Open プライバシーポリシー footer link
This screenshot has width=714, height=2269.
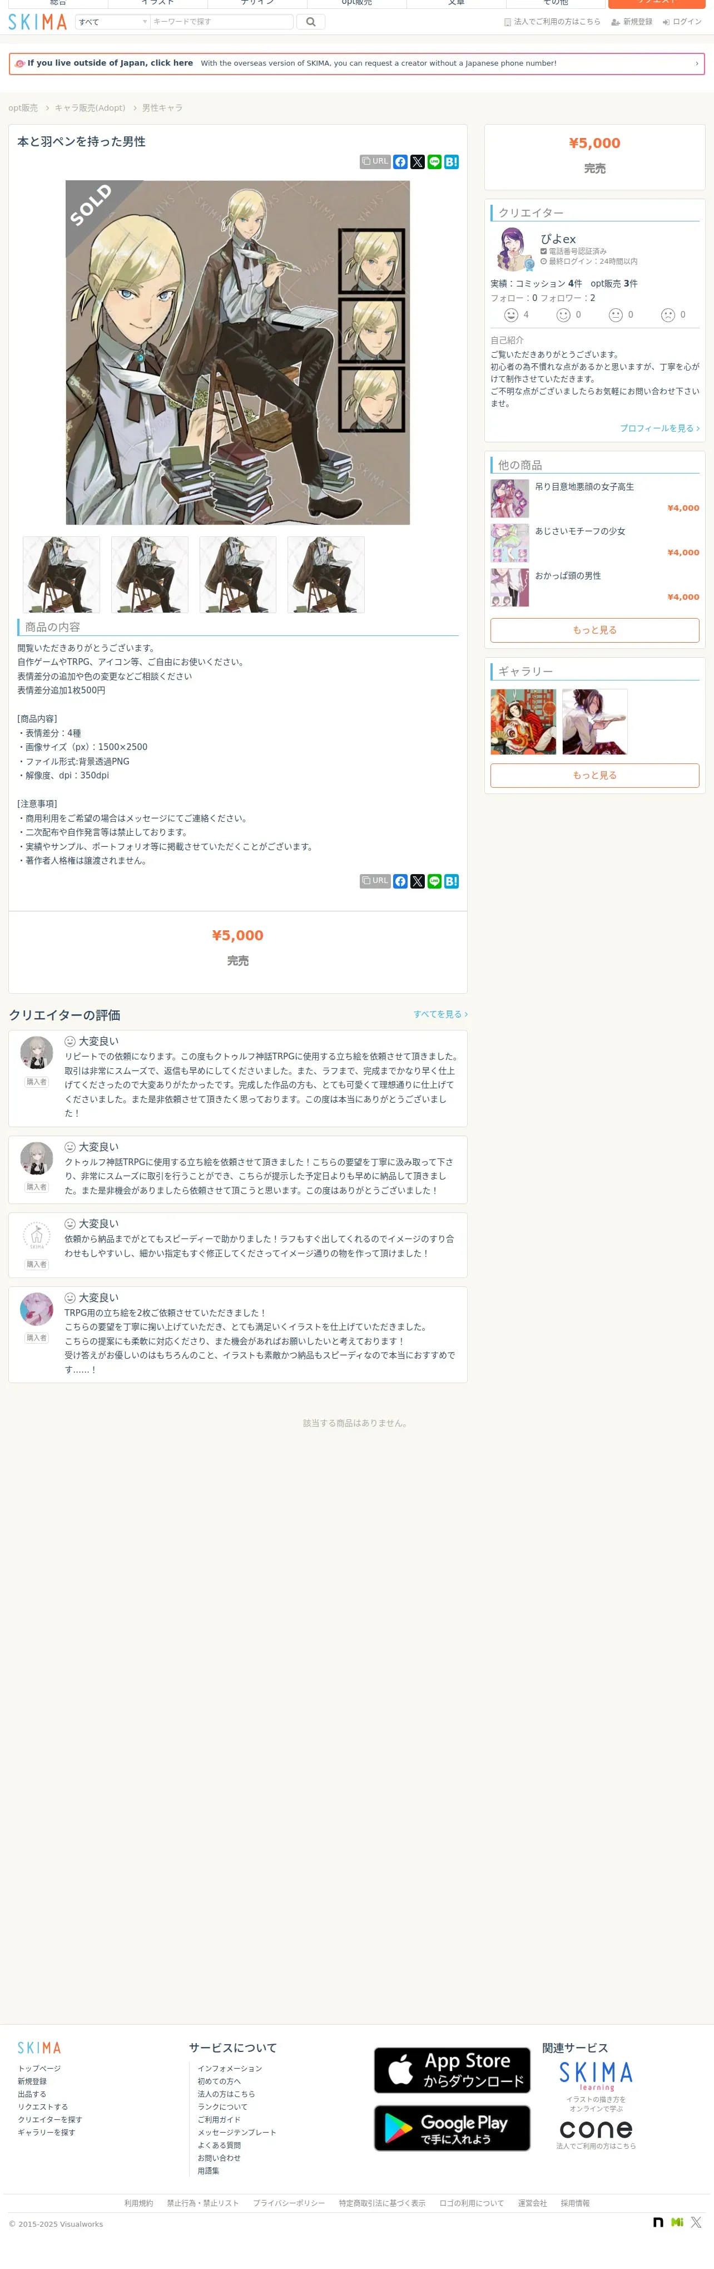[289, 2203]
